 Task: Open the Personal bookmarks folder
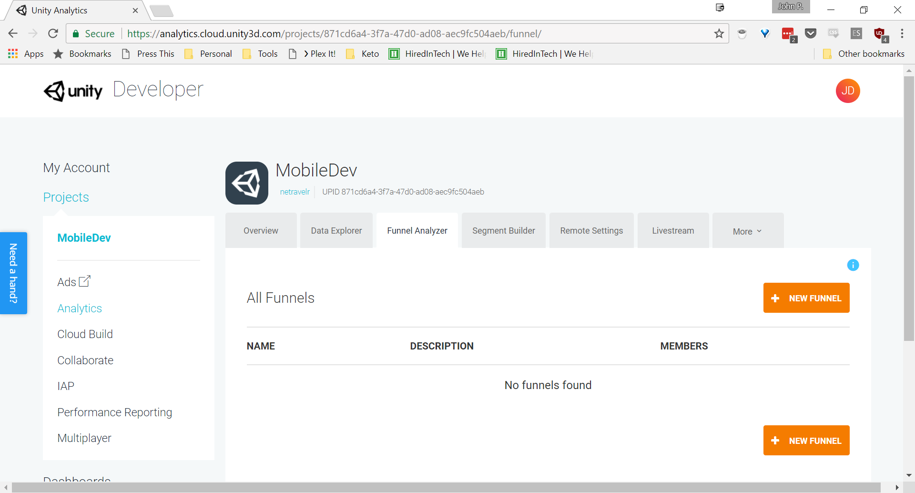click(208, 54)
